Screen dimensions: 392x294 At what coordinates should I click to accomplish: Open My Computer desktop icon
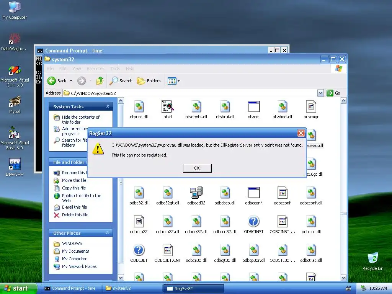pyautogui.click(x=15, y=10)
